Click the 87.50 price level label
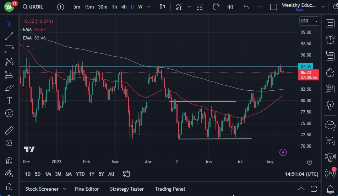This screenshot has height=196, width=338. tap(306, 67)
